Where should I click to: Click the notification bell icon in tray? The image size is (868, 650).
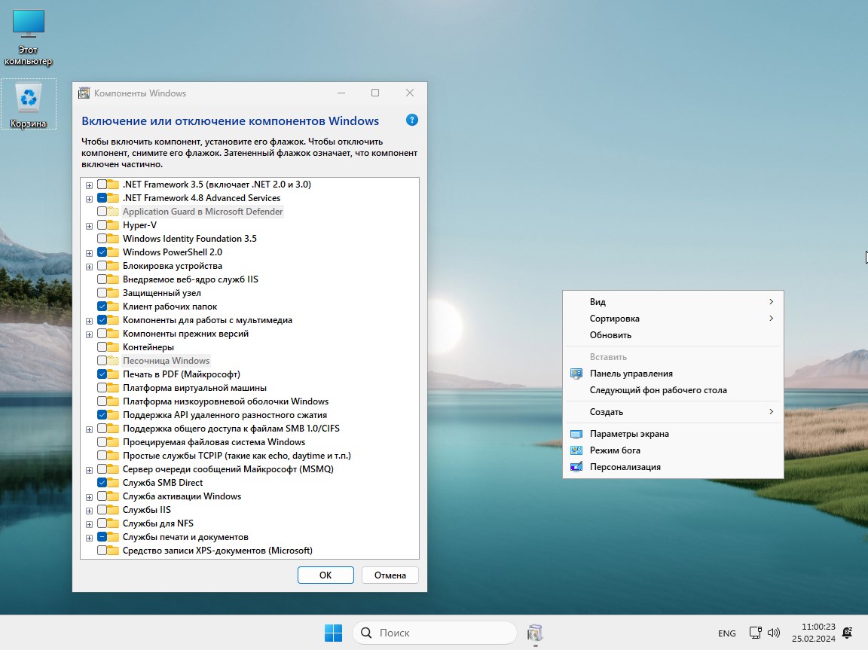click(847, 633)
